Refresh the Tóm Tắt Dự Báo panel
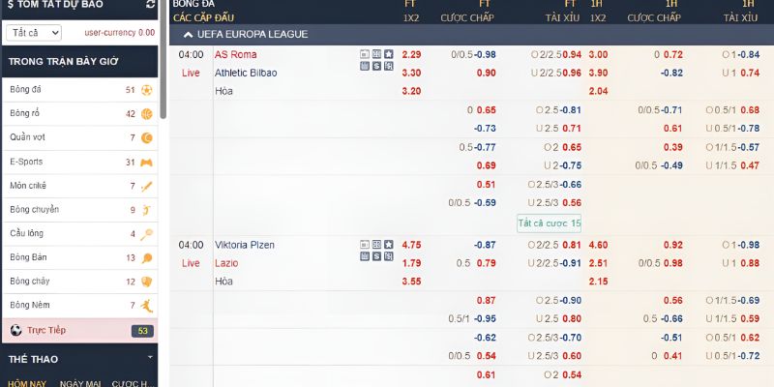774x387 pixels. pyautogui.click(x=151, y=4)
